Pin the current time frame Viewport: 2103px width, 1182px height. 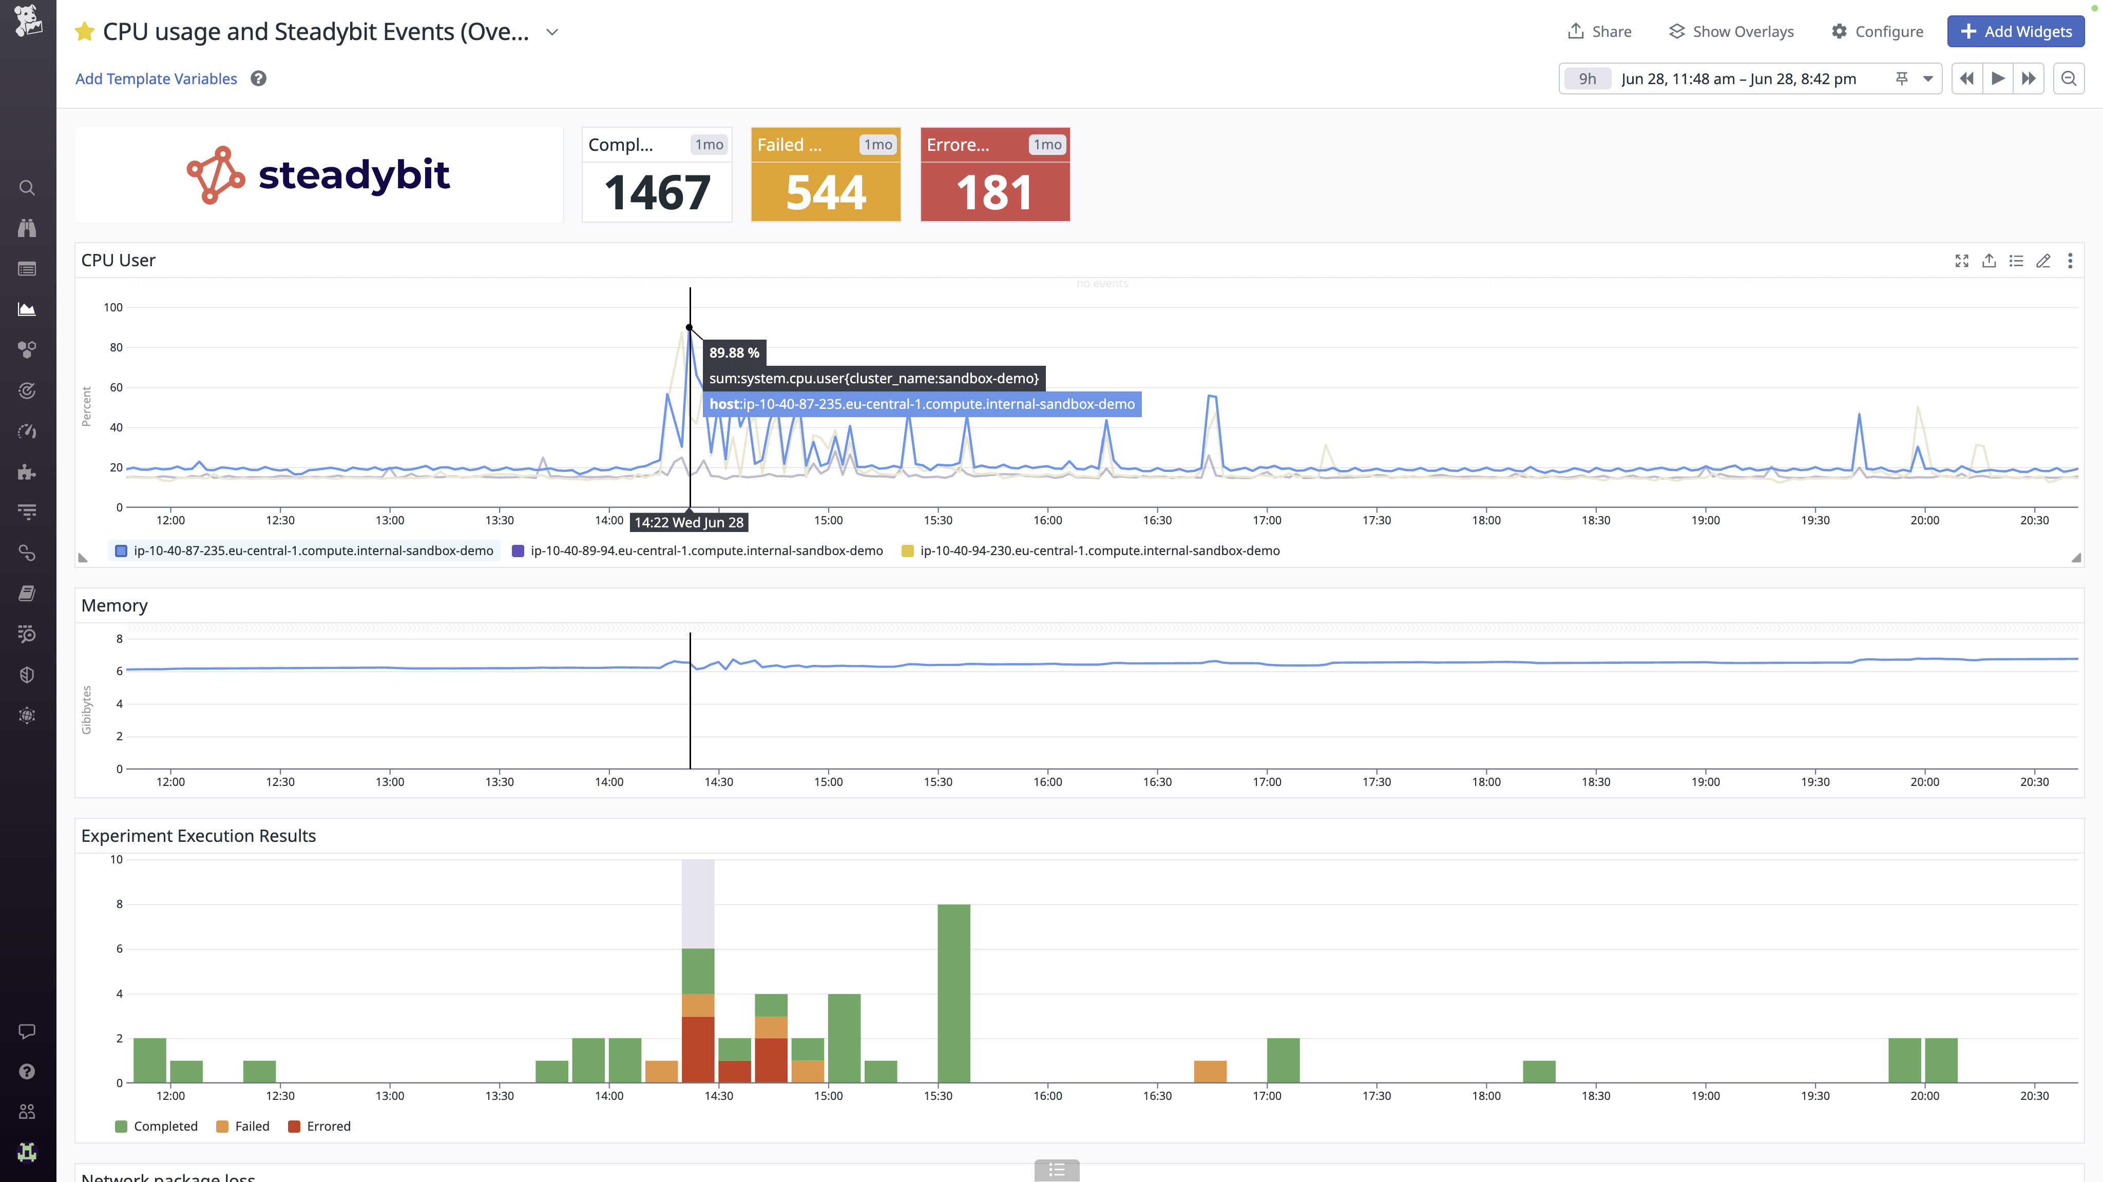coord(1902,78)
